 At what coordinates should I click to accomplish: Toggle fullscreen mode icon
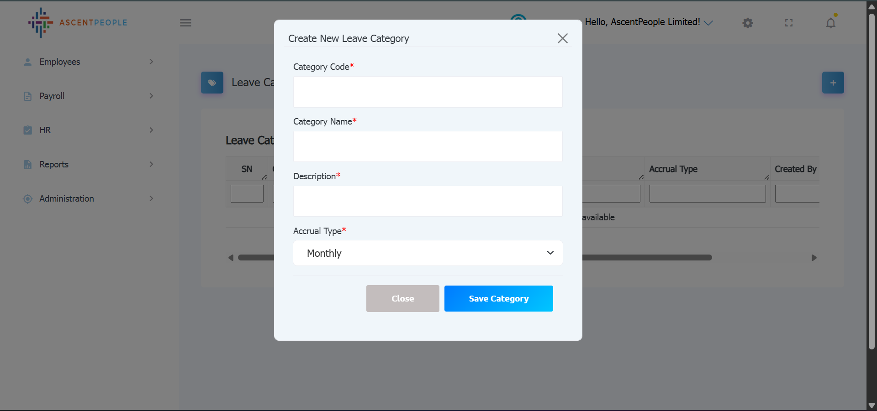tap(789, 23)
